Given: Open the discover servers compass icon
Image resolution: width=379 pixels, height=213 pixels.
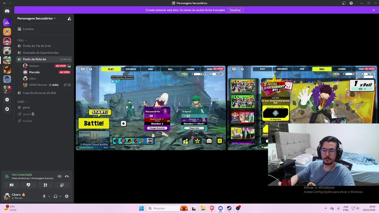Looking at the screenshot, I should coord(7,109).
